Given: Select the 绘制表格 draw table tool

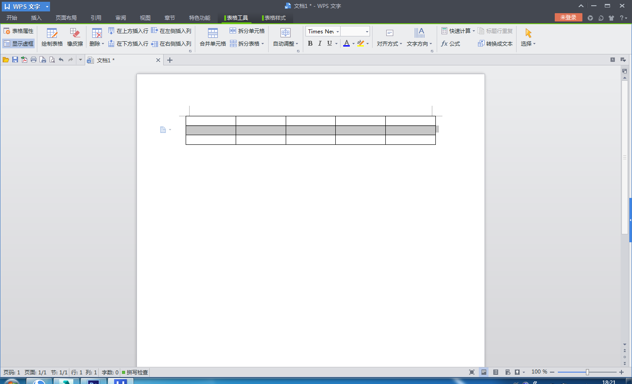Looking at the screenshot, I should click(52, 37).
